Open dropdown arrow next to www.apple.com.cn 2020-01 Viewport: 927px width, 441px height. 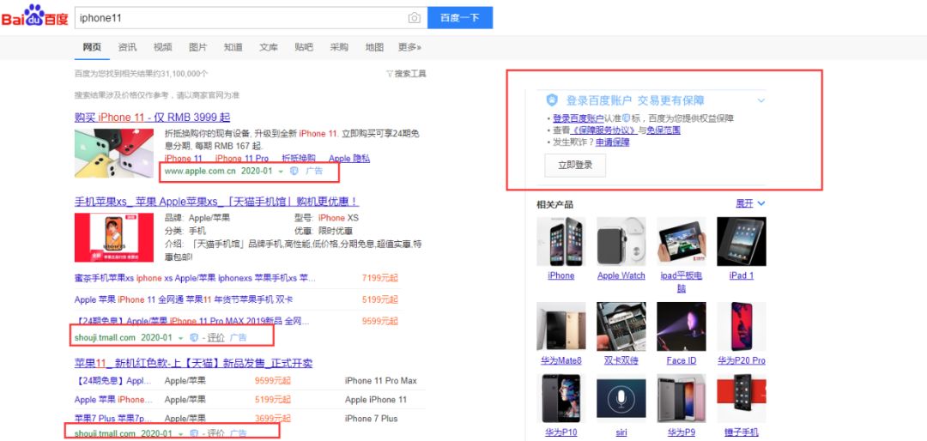(x=281, y=172)
